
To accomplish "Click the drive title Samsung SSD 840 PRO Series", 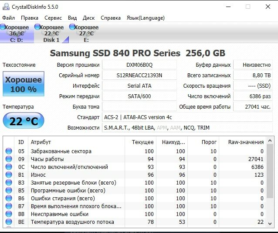I will [115, 53].
